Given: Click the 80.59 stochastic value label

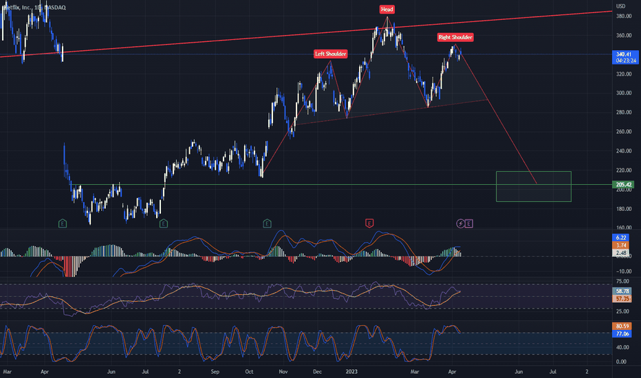Looking at the screenshot, I should point(622,326).
